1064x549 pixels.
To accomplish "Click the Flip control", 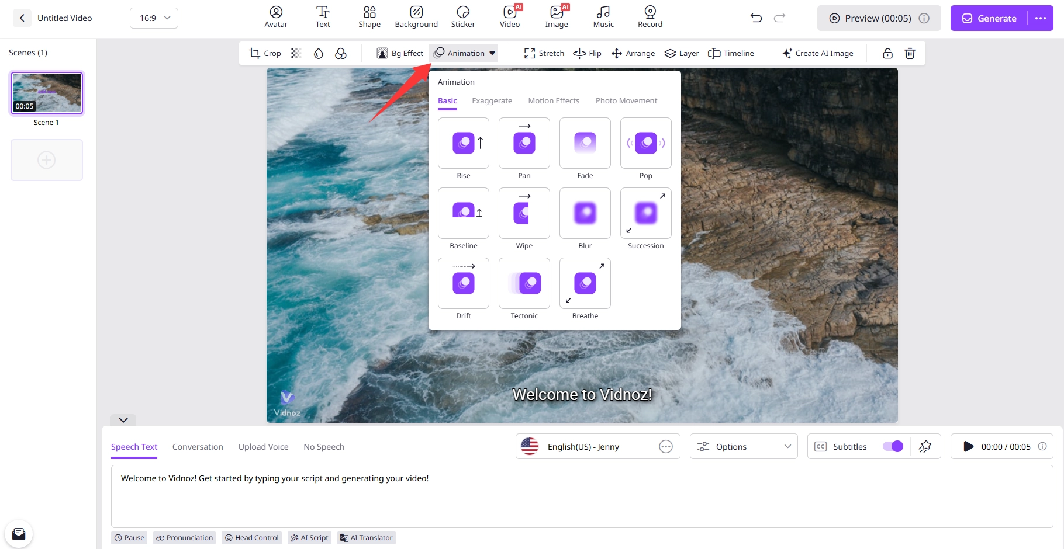I will [x=587, y=53].
